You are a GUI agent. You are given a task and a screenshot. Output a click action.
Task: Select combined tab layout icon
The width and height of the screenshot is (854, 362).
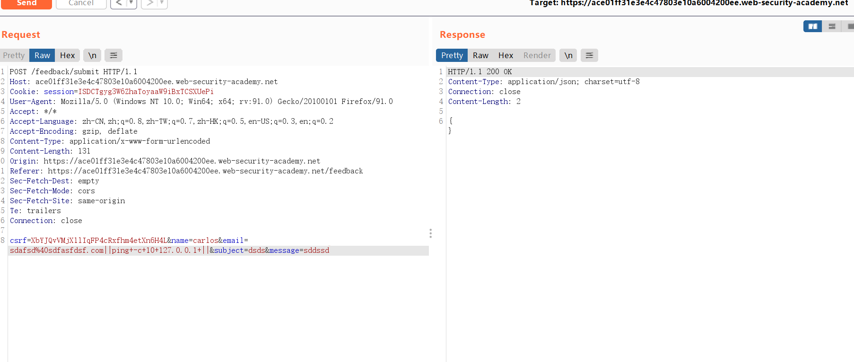(849, 26)
